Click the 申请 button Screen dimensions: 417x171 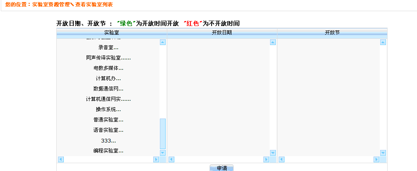(222, 168)
